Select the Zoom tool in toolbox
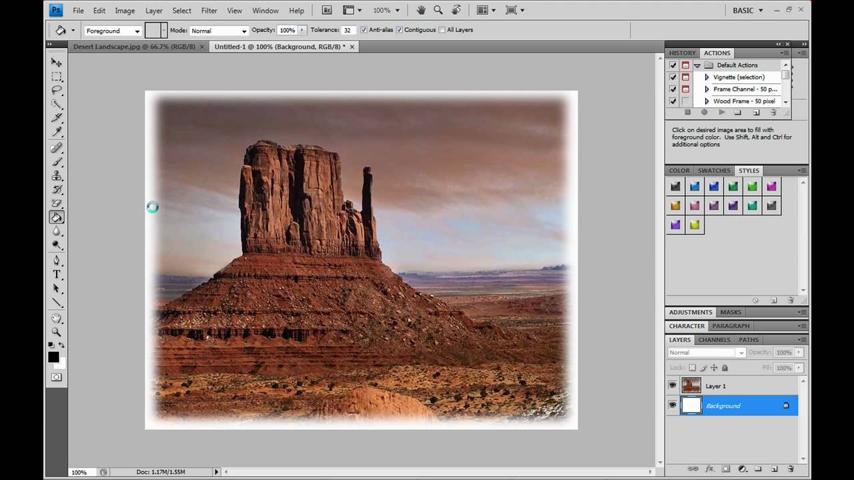The image size is (854, 480). (x=57, y=331)
